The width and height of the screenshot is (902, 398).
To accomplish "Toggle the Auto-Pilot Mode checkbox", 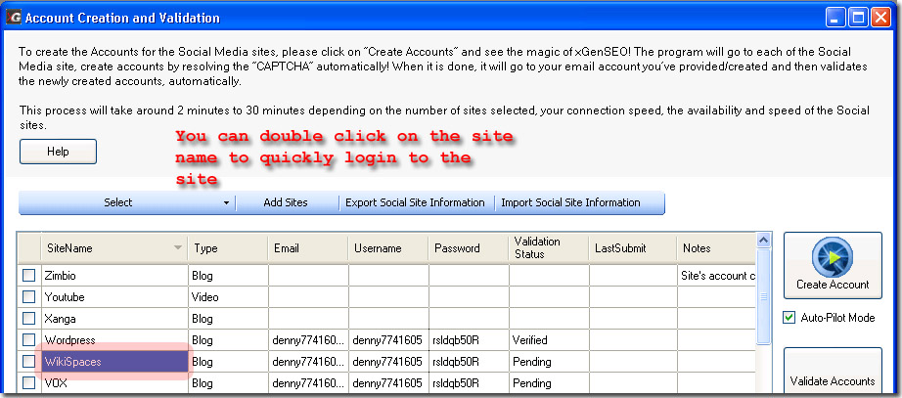I will pos(790,318).
